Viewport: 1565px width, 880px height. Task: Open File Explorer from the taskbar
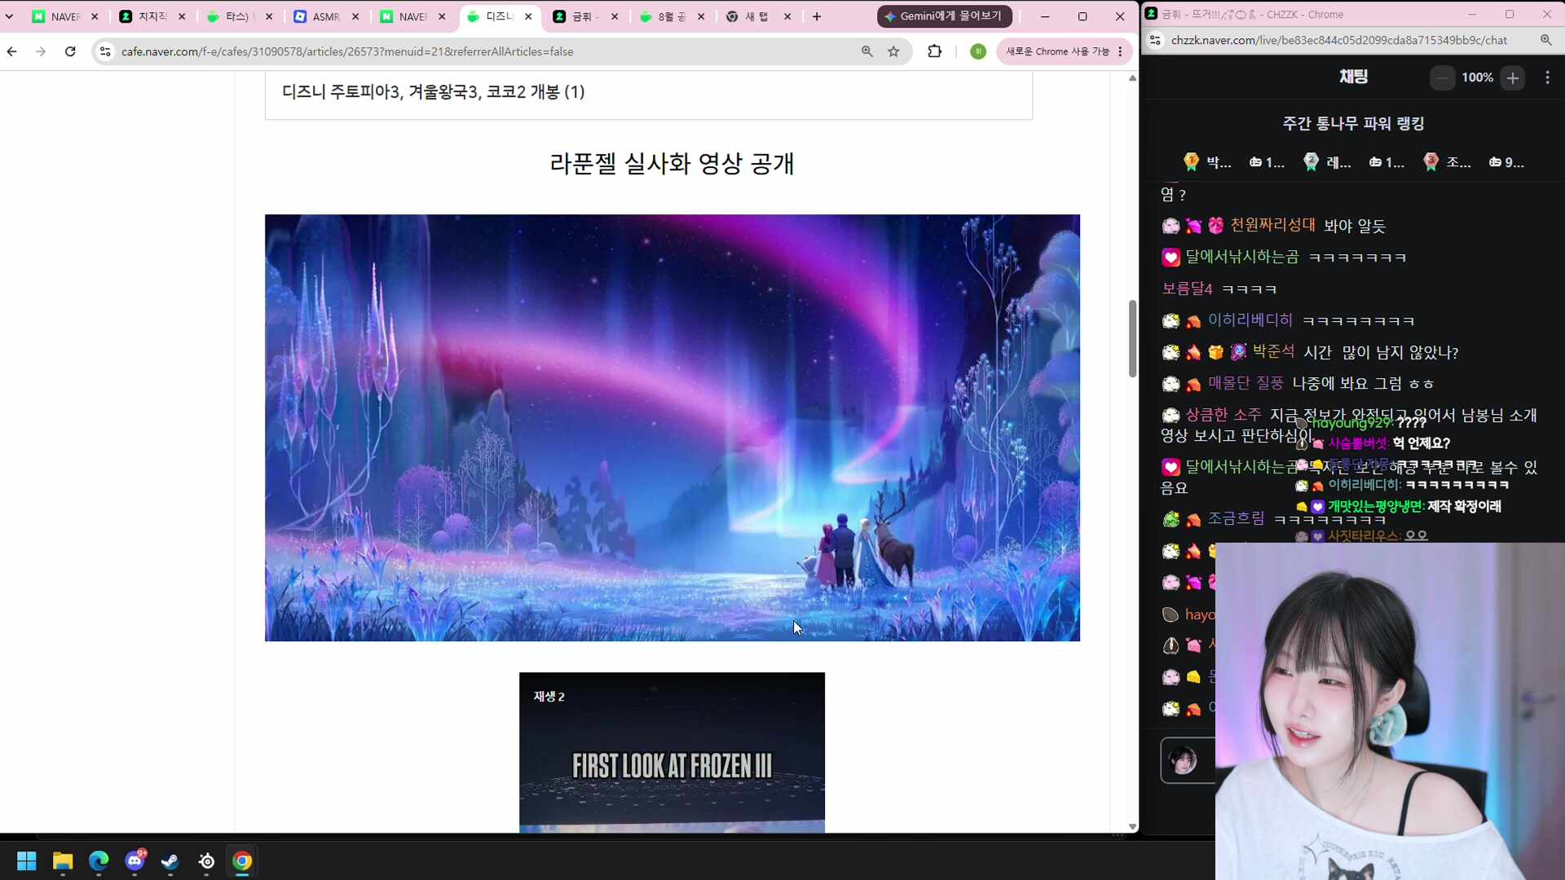[x=63, y=861]
